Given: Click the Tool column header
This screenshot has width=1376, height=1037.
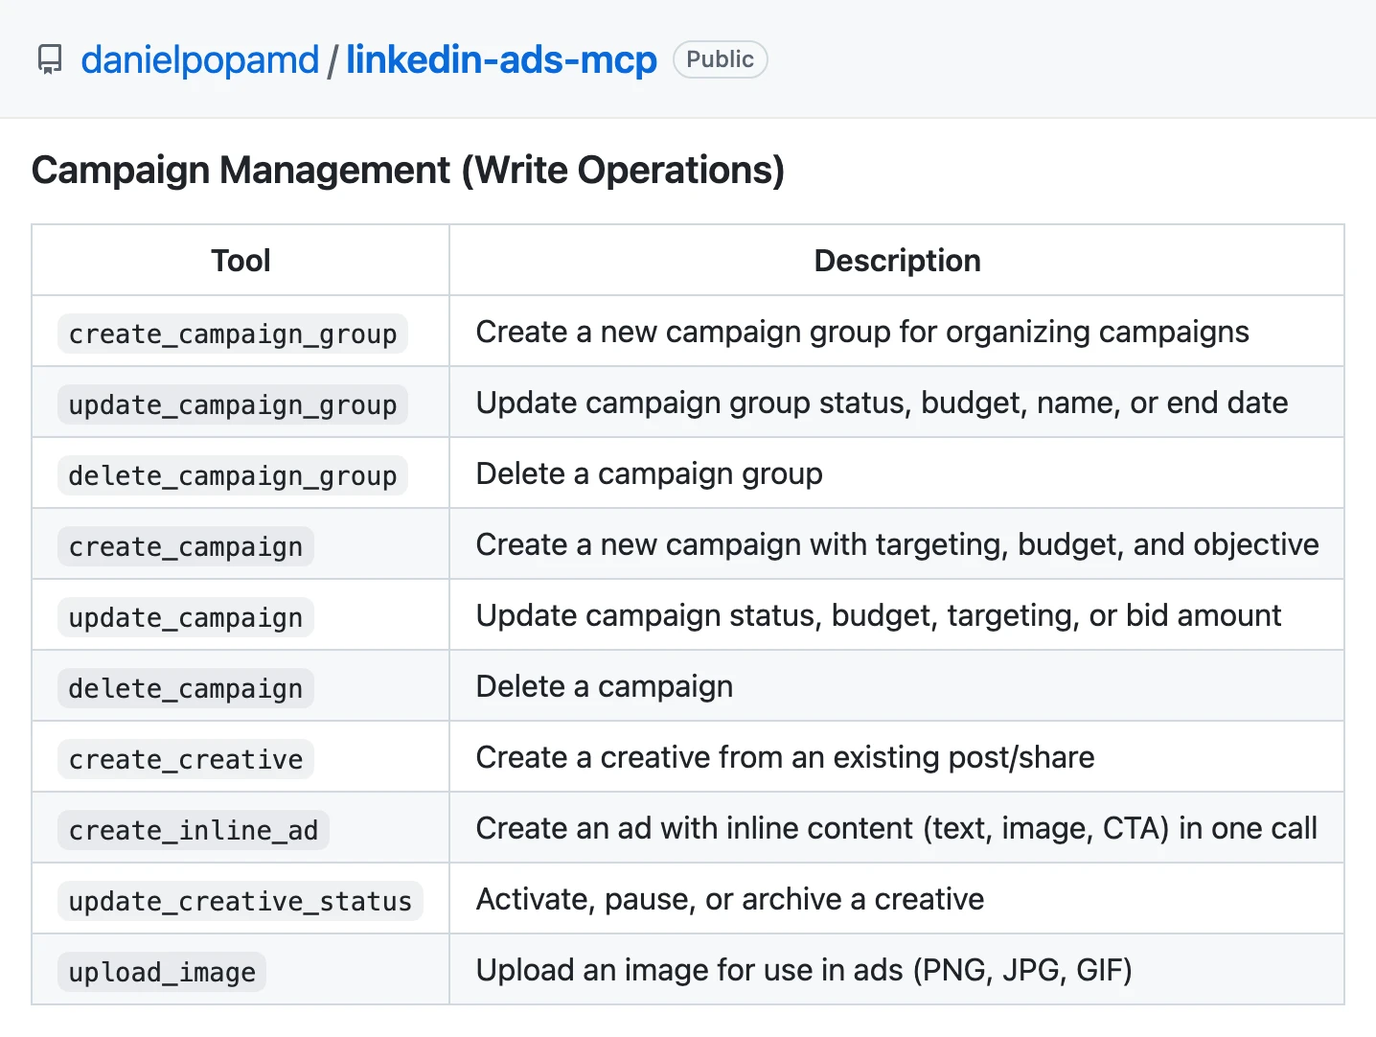Looking at the screenshot, I should click(241, 261).
